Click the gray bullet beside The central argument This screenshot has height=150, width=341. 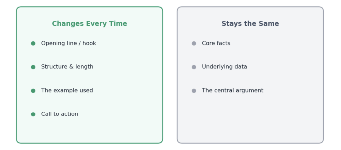point(194,91)
